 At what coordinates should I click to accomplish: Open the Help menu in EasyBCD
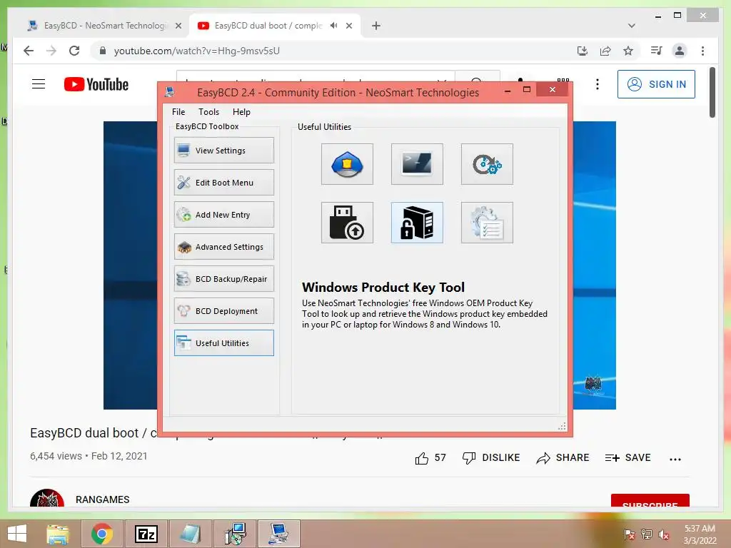click(241, 112)
